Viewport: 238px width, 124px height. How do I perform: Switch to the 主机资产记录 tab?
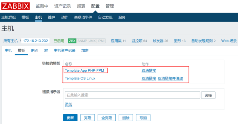coord(65,51)
